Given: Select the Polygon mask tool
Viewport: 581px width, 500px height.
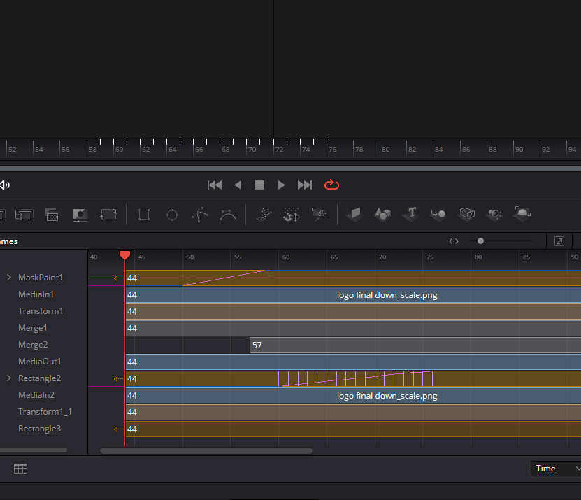Looking at the screenshot, I should [x=200, y=215].
